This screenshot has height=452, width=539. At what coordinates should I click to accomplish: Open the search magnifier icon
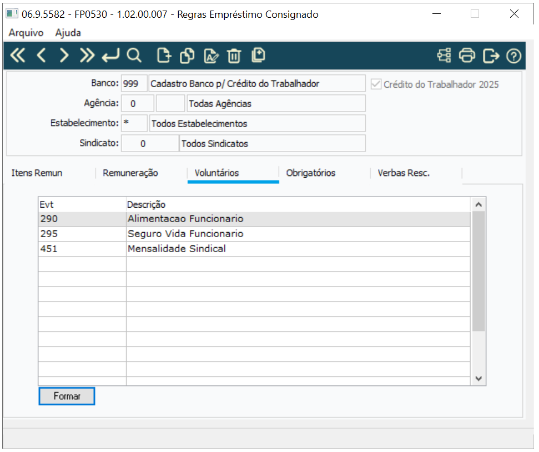134,56
